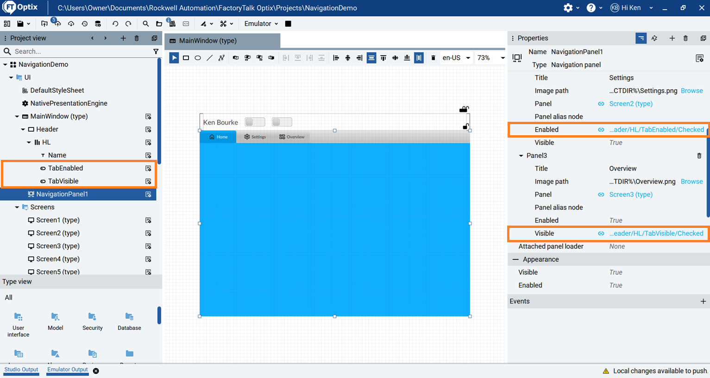Toggle the second switch in the header
Viewport: 710px width, 378px height.
click(x=282, y=122)
